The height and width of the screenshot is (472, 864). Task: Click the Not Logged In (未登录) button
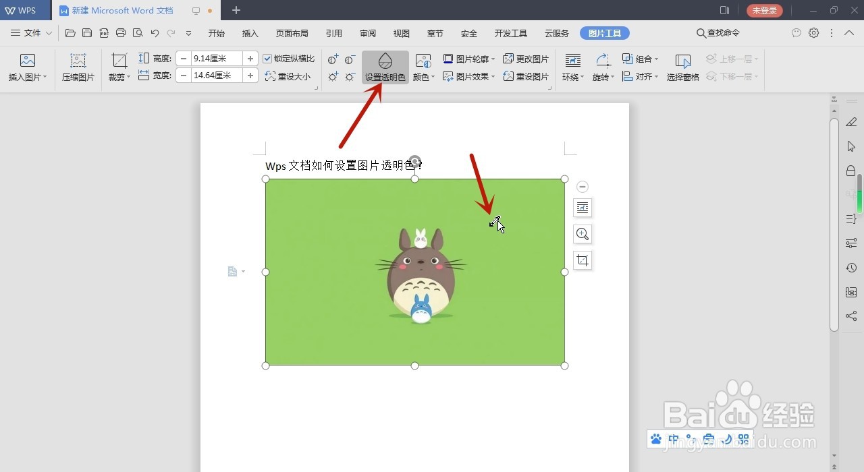pos(765,11)
